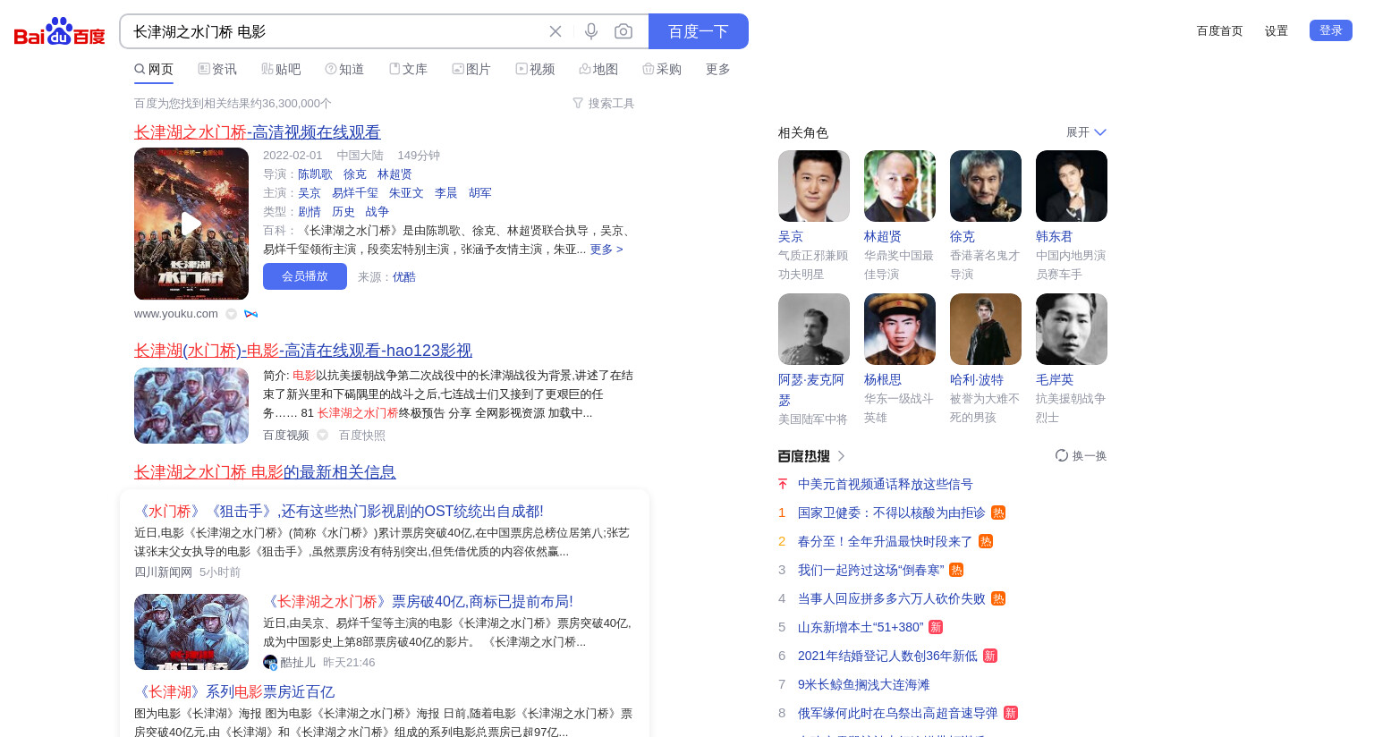Open hot topic 9米长鲸鱼搁浅大连海滩
Viewport: 1374px width, 737px height.
(864, 684)
